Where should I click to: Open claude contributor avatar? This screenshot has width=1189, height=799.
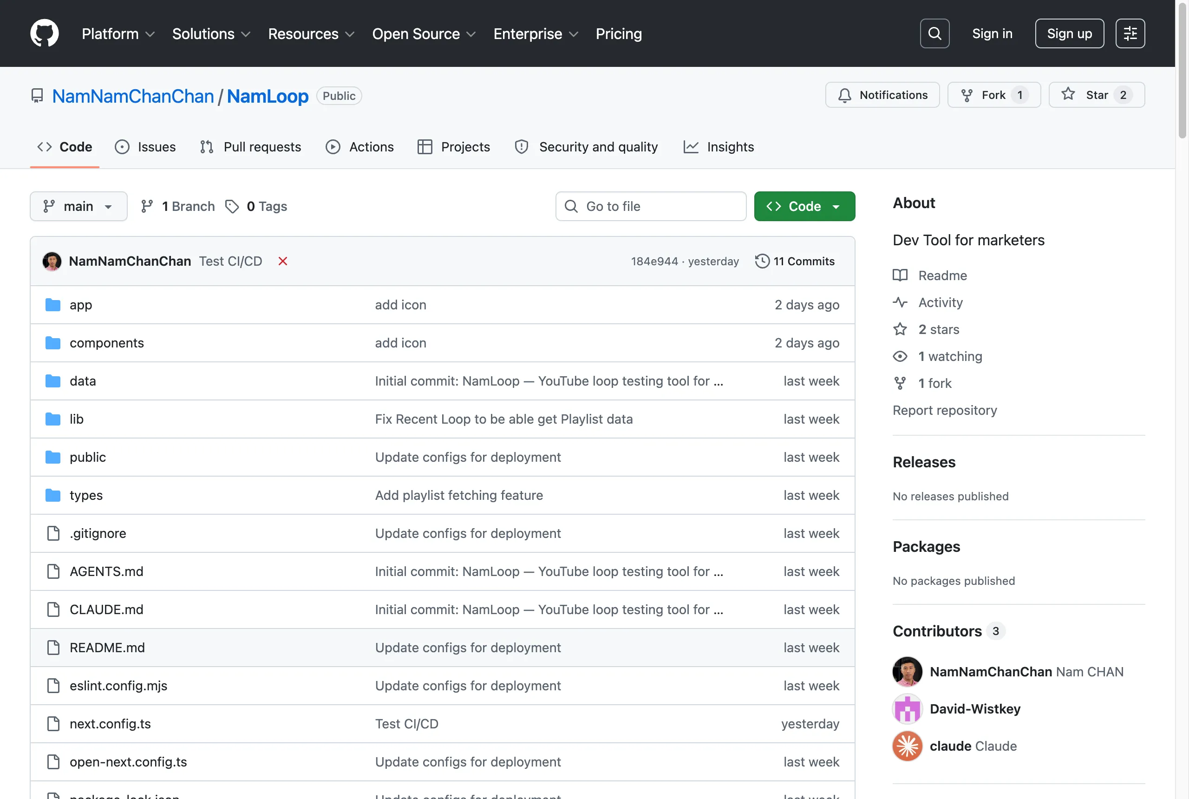click(907, 746)
